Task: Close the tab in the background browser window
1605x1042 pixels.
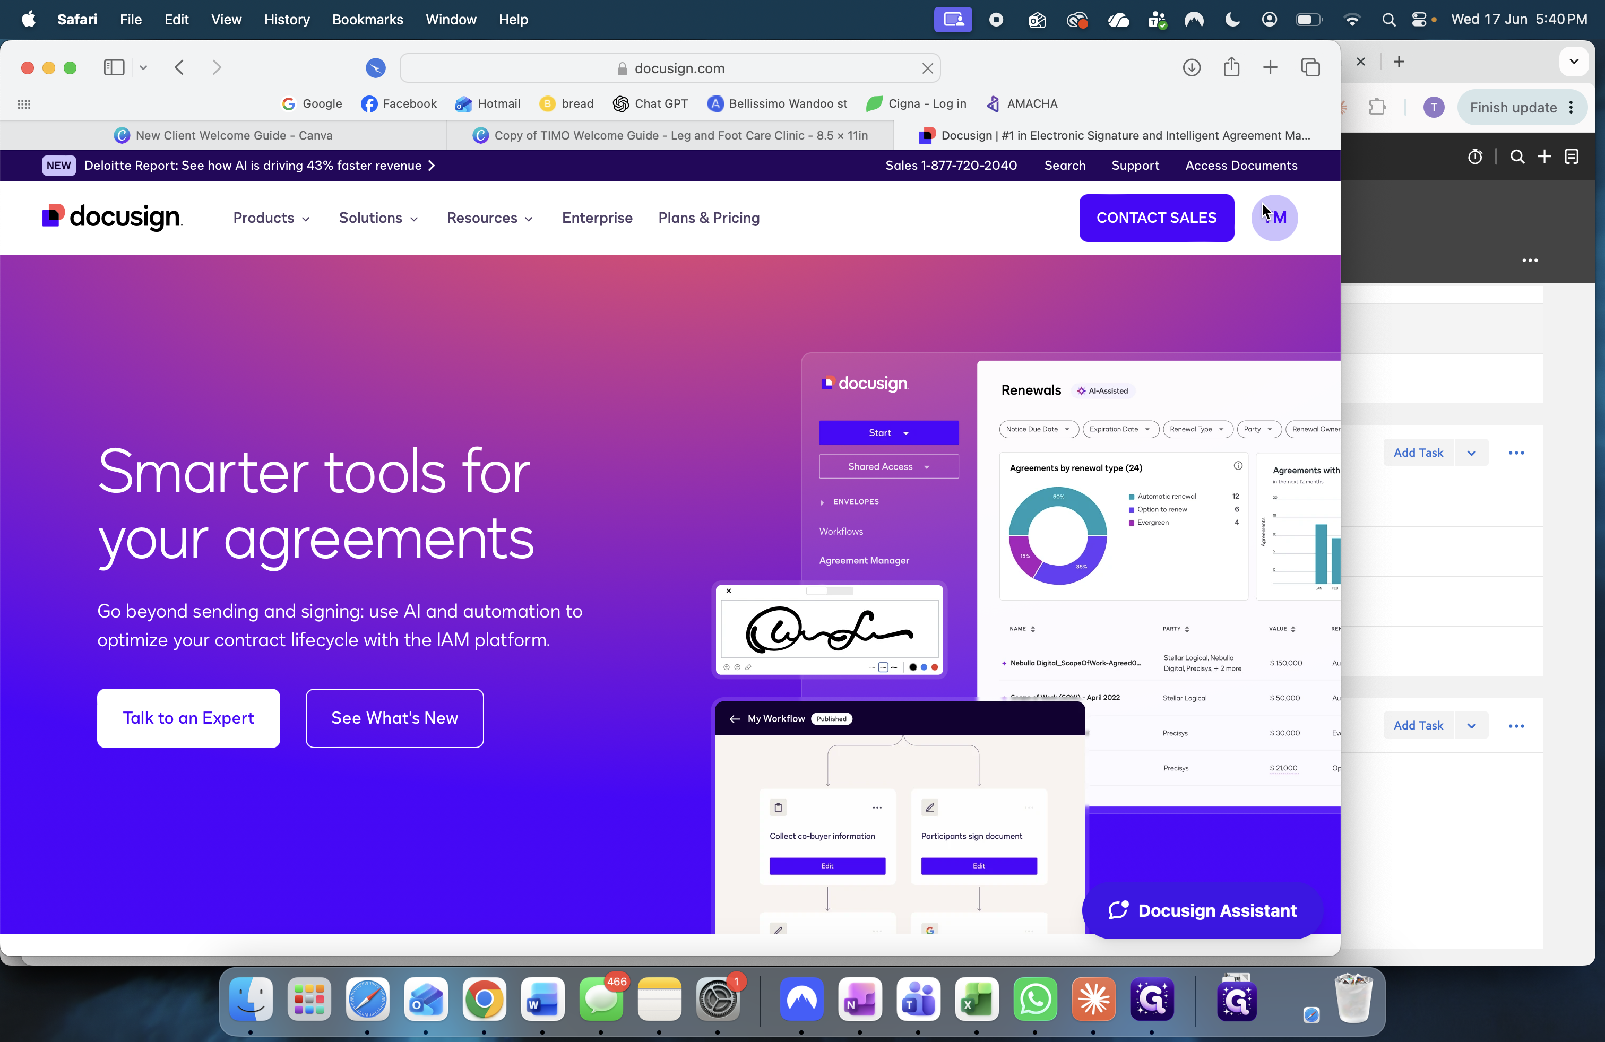Action: click(x=1361, y=62)
